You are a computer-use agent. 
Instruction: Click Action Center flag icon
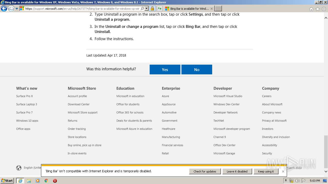[304, 181]
